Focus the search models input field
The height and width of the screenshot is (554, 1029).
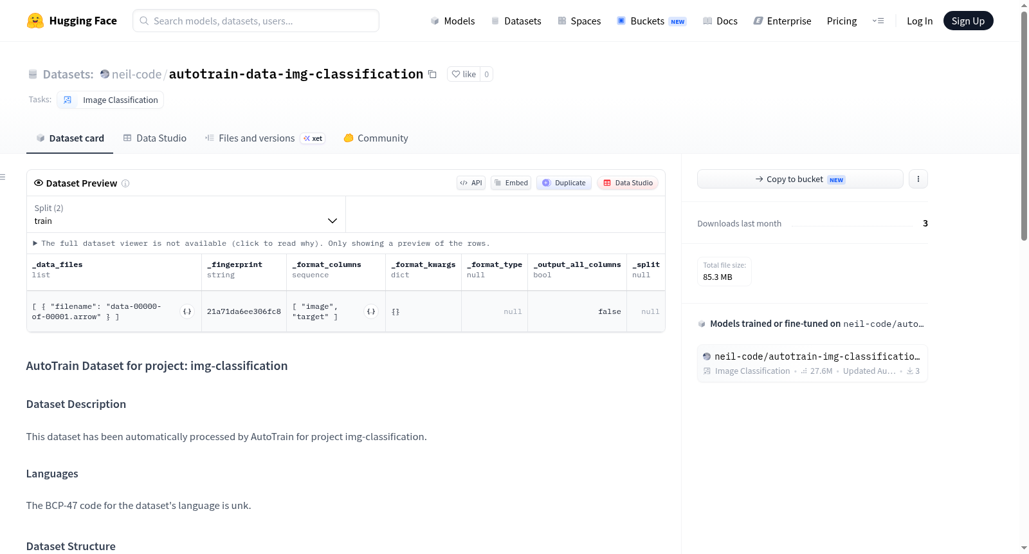[x=256, y=21]
